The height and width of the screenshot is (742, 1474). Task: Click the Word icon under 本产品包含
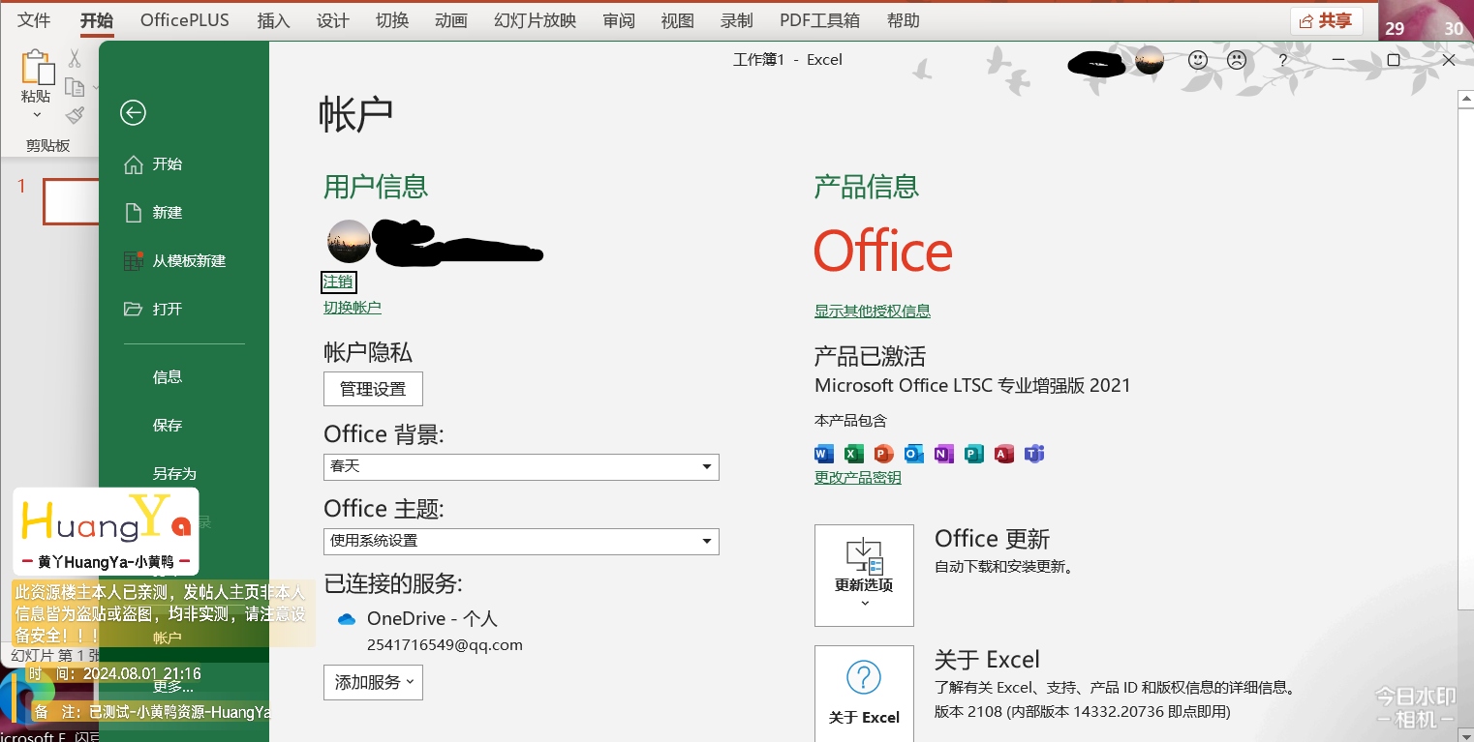824,454
